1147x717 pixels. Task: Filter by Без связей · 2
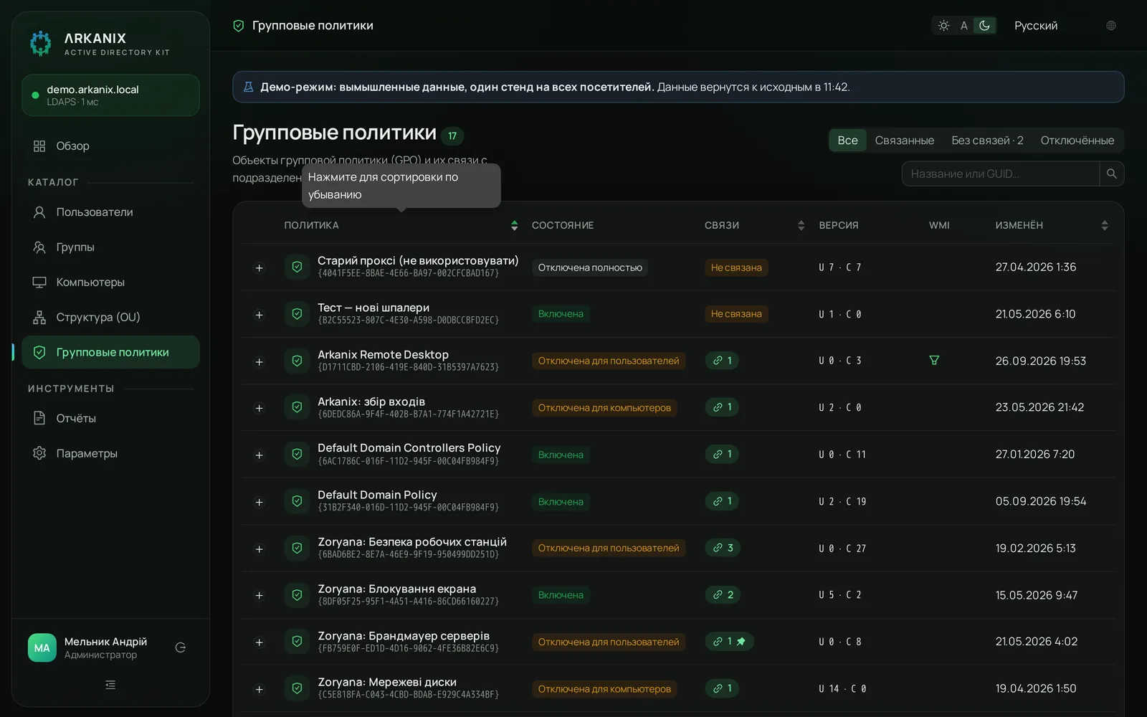(987, 141)
